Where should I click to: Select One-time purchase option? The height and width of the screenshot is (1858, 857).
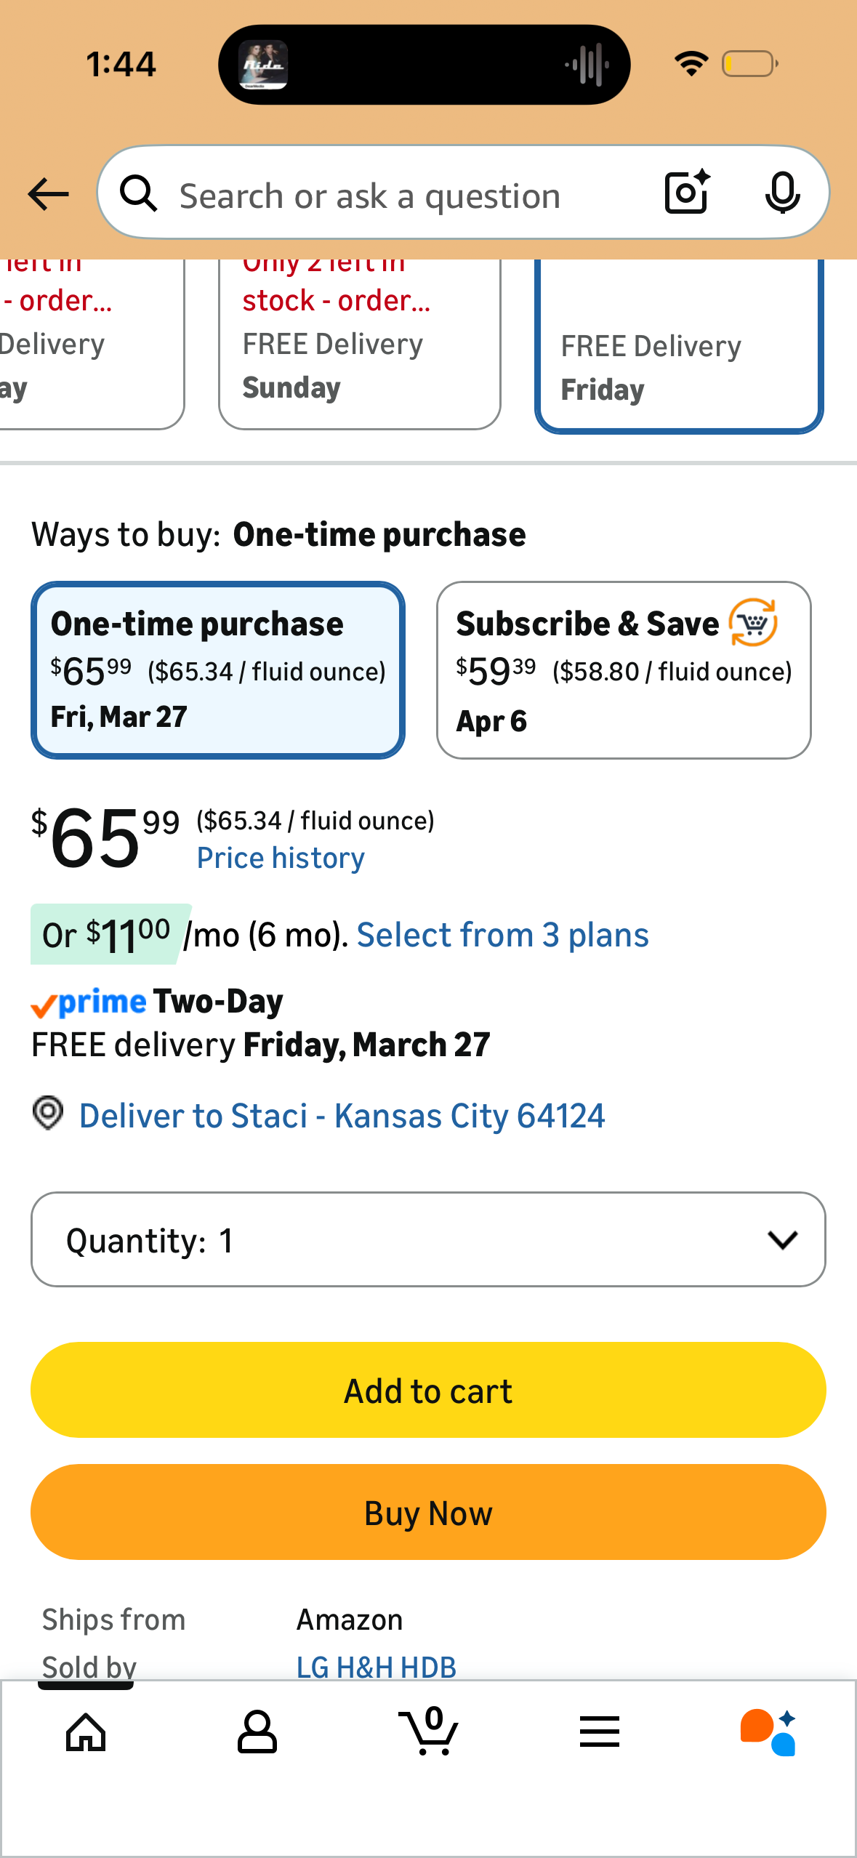pos(218,670)
